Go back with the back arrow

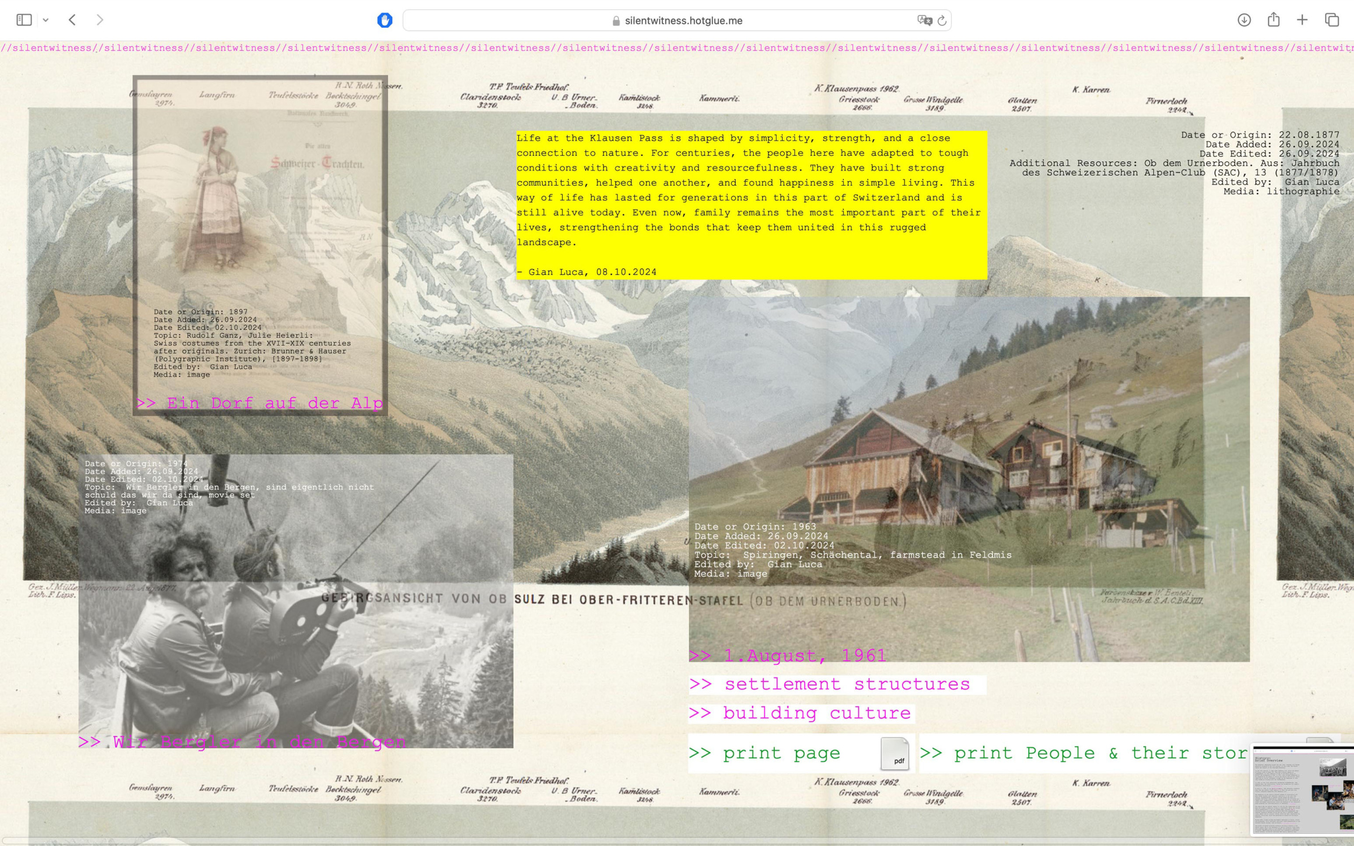(x=72, y=20)
